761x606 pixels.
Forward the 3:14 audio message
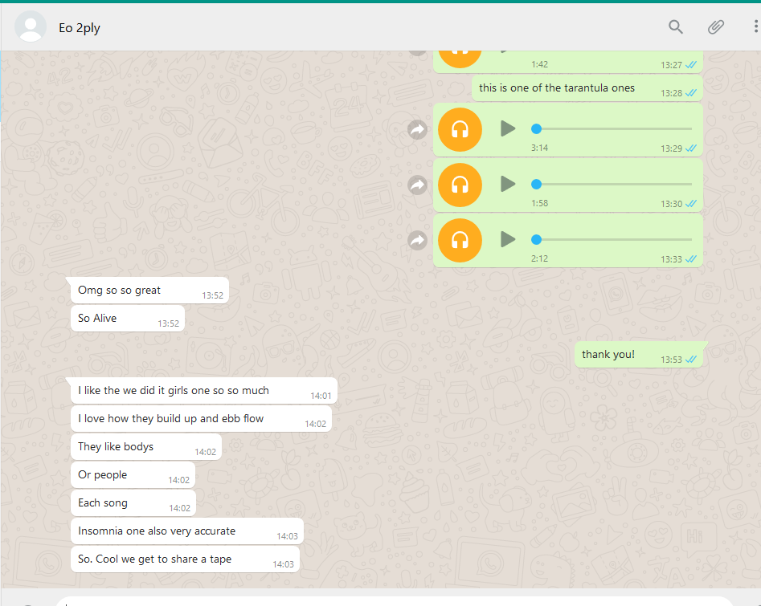point(417,129)
